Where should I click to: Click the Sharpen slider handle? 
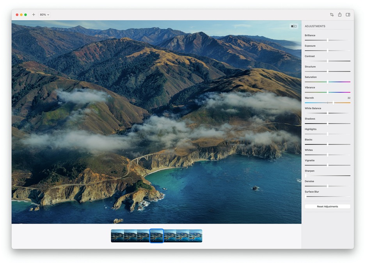click(306, 176)
